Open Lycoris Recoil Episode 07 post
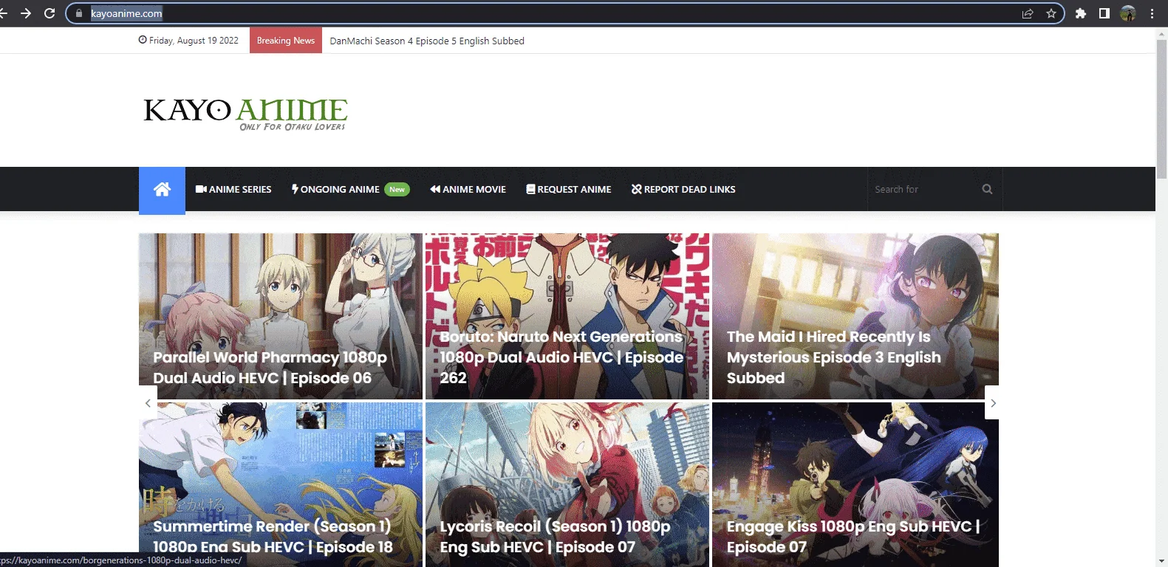This screenshot has width=1168, height=567. tap(567, 484)
